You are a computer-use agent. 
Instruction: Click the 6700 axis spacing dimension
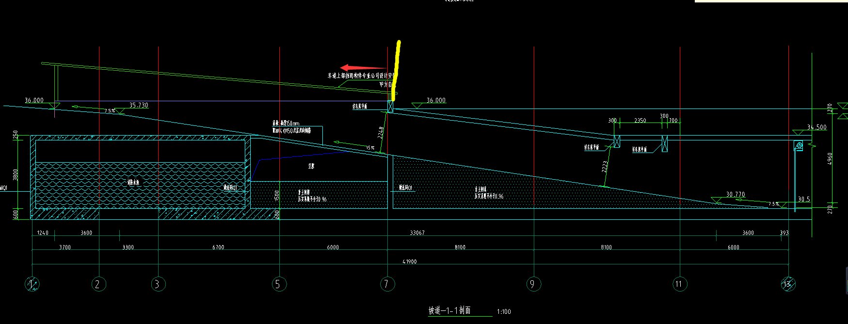pyautogui.click(x=218, y=247)
